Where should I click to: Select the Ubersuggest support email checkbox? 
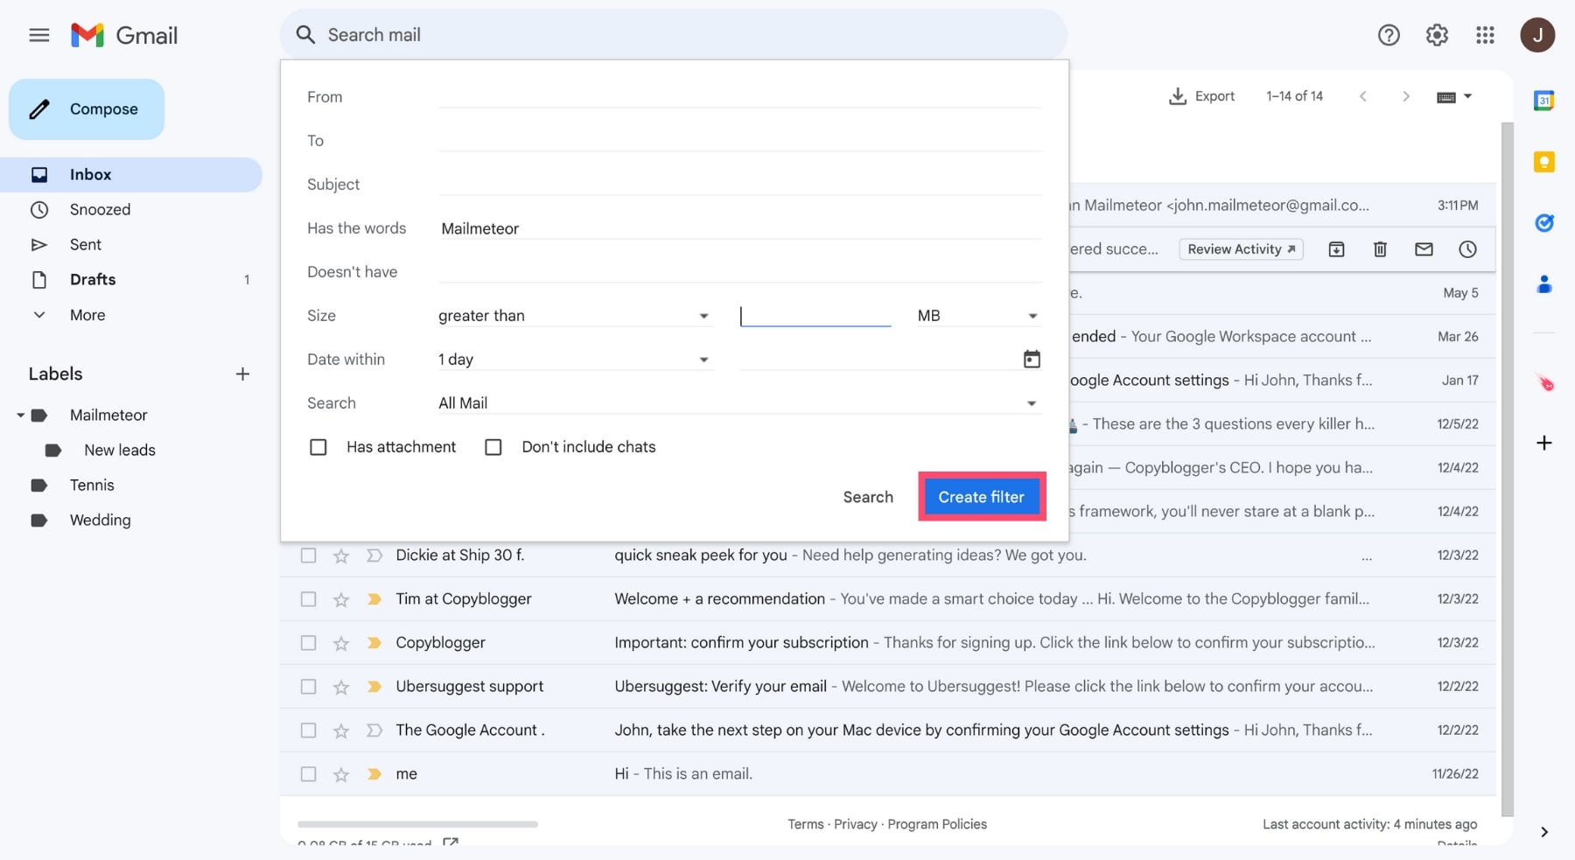[308, 687]
